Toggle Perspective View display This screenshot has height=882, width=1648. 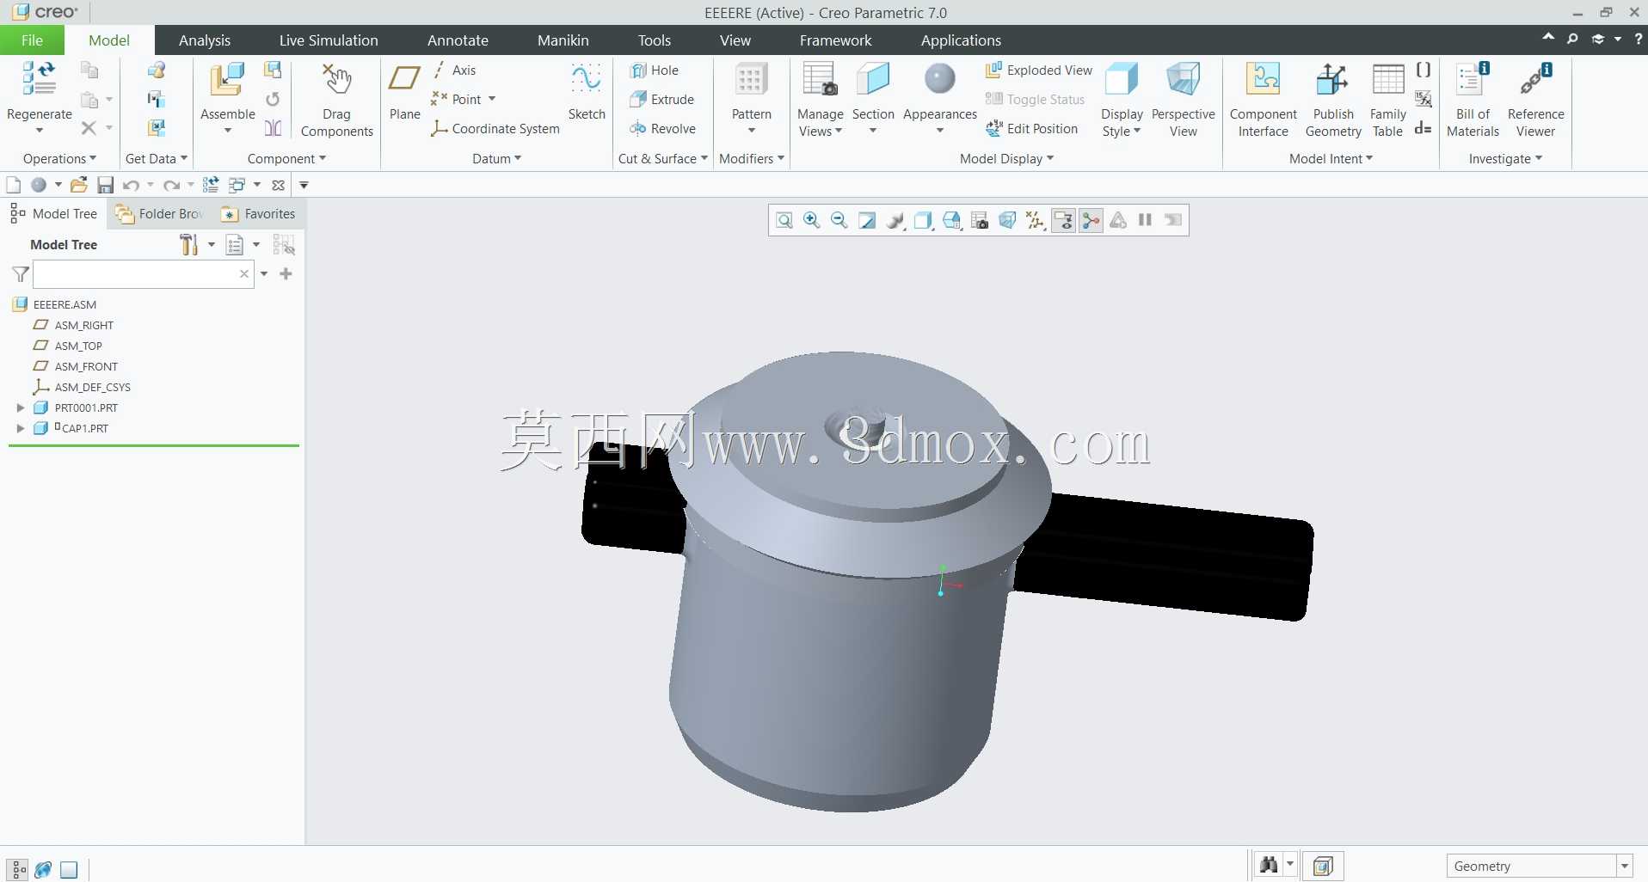[x=1184, y=100]
